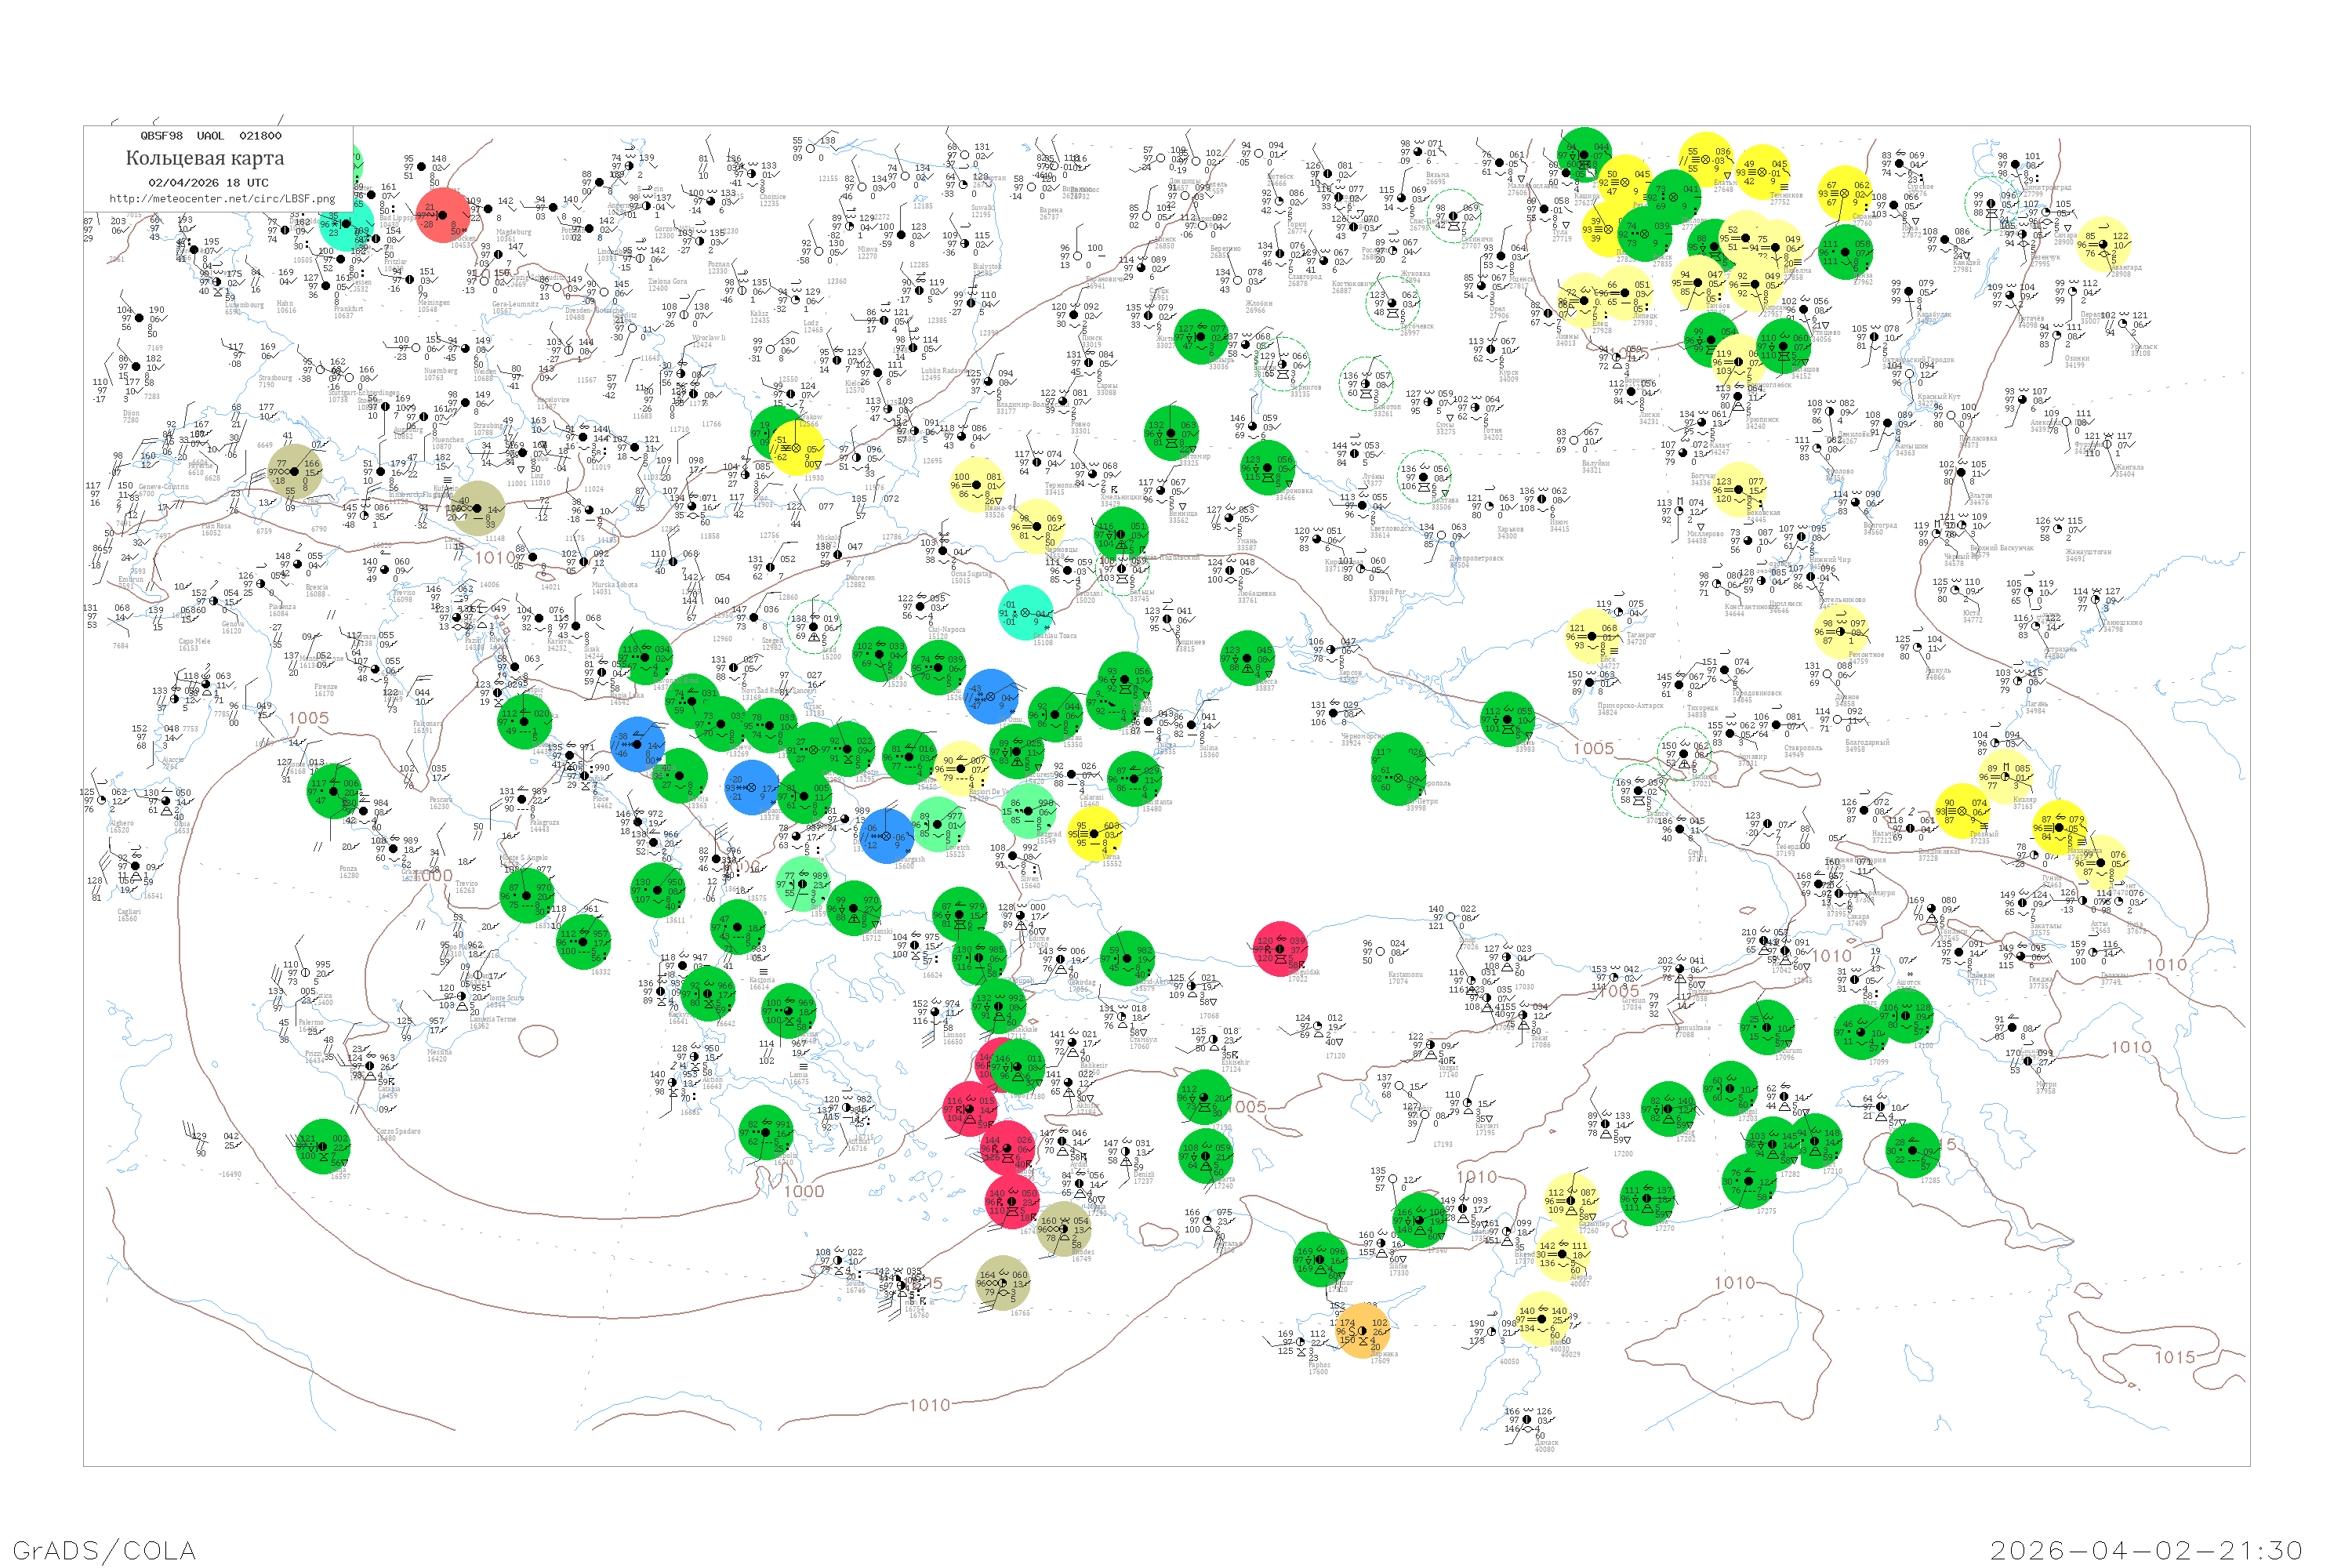Viewport: 2352px width, 1568px height.
Task: Click the GrADS/COLA label
Action: (x=104, y=1550)
